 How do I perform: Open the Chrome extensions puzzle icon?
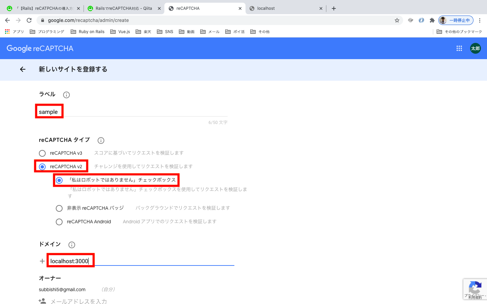[432, 20]
